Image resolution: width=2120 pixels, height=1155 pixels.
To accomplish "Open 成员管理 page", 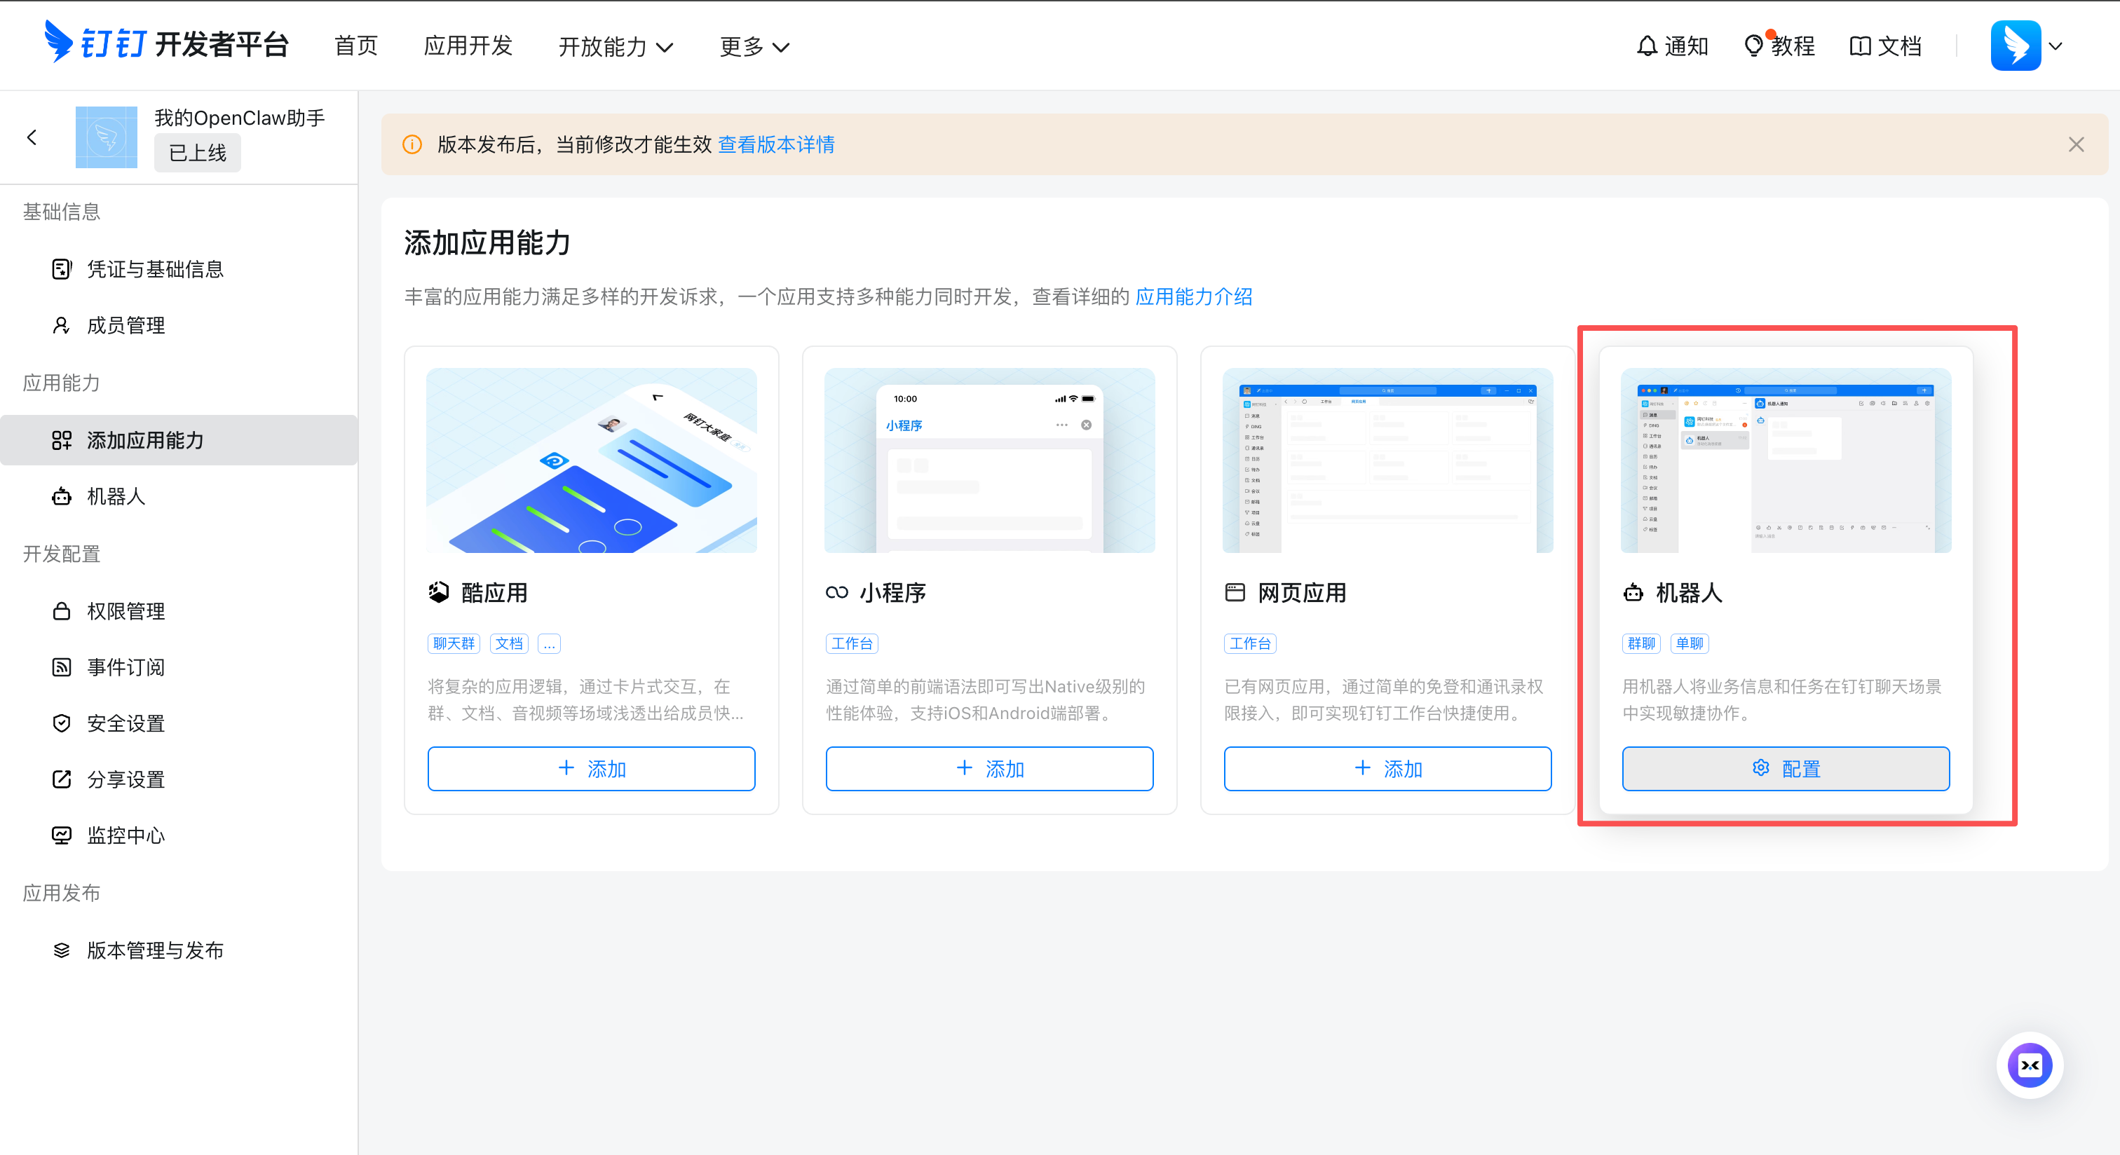I will point(126,325).
